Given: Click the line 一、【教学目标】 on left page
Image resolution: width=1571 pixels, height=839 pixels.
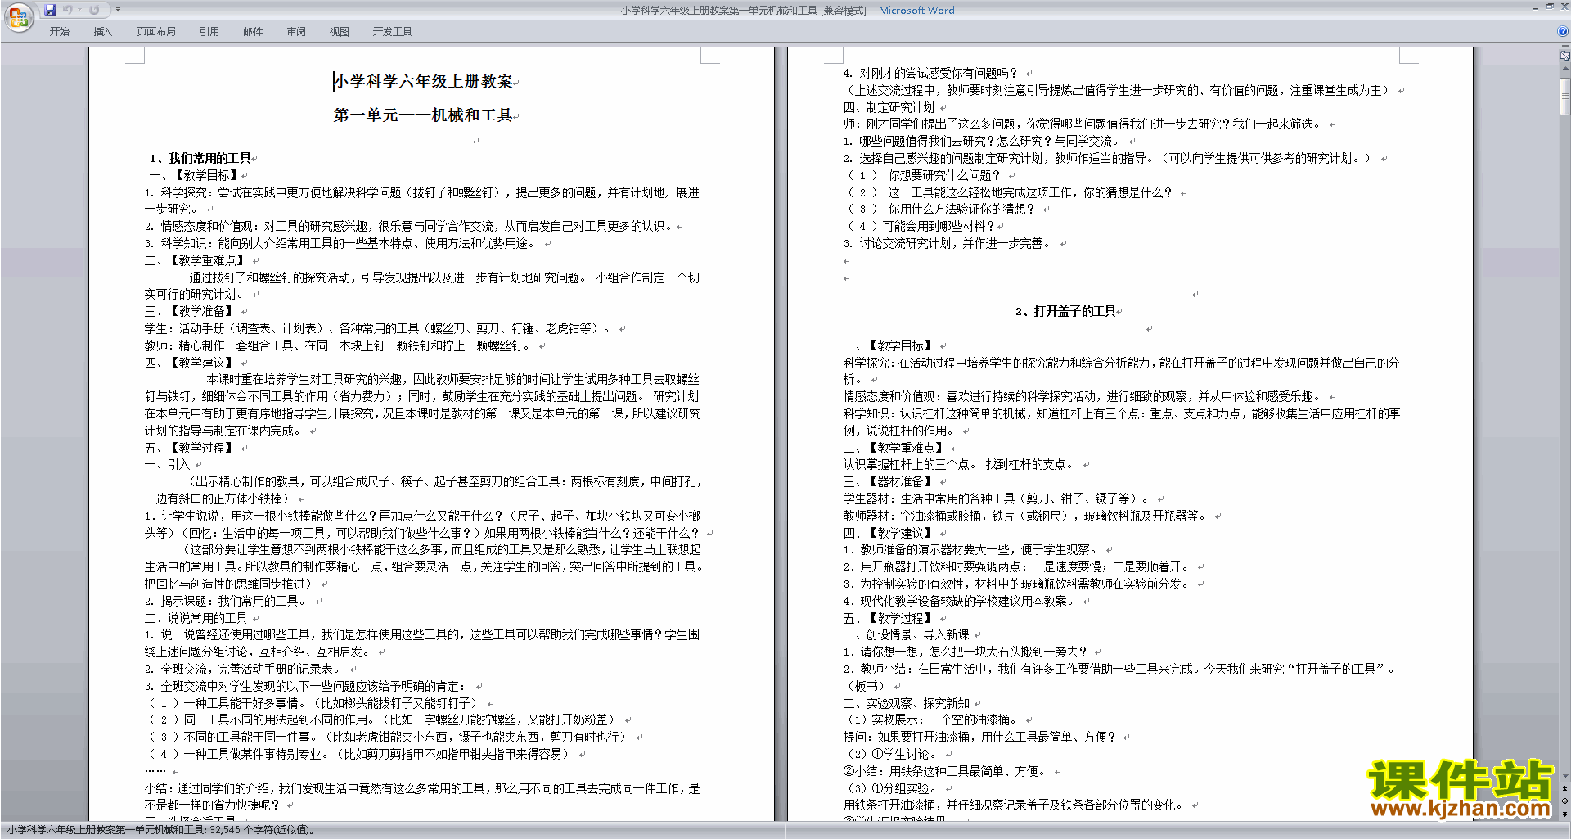Looking at the screenshot, I should [x=194, y=175].
